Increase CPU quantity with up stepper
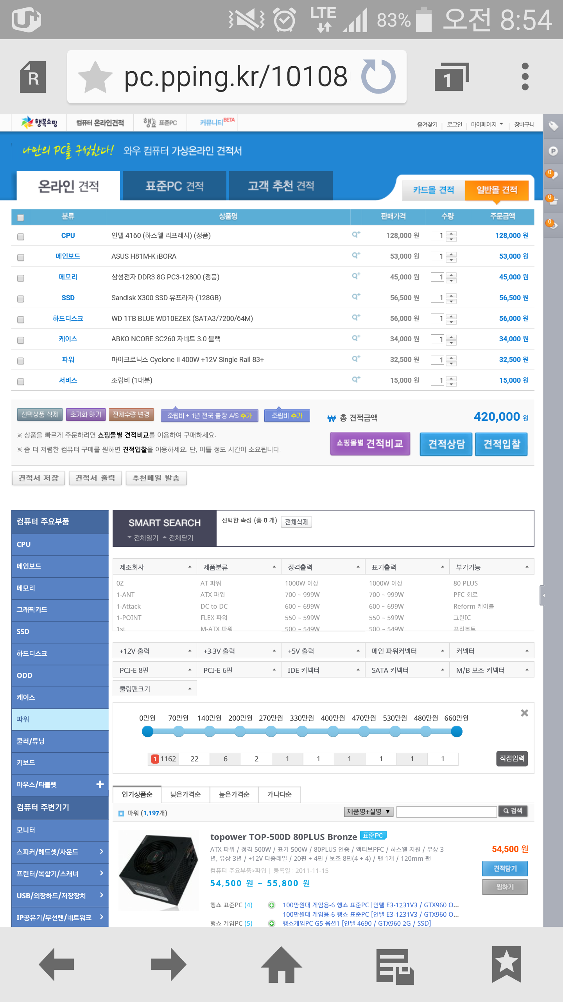The height and width of the screenshot is (1002, 563). click(451, 233)
